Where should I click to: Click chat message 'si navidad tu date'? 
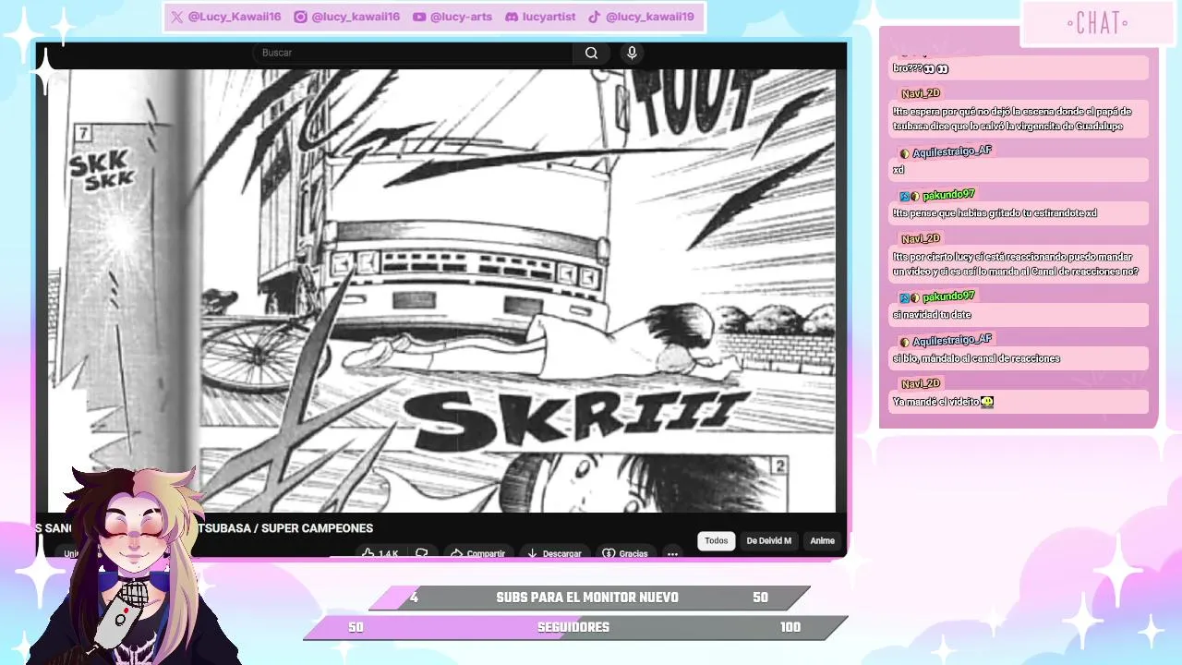pyautogui.click(x=1019, y=315)
